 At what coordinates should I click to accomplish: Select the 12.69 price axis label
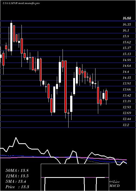(x=127, y=113)
